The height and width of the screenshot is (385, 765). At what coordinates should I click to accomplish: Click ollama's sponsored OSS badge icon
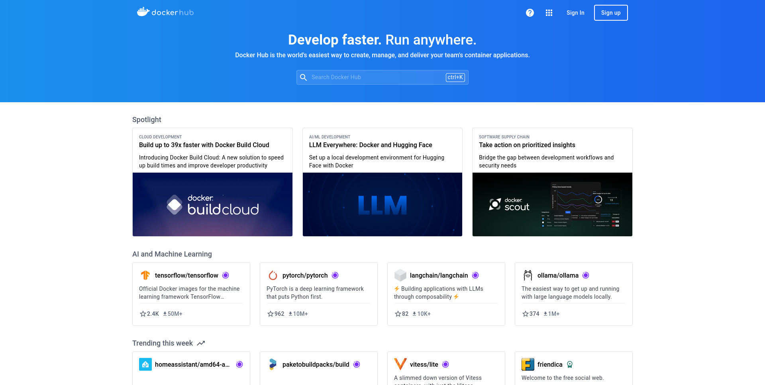[586, 275]
